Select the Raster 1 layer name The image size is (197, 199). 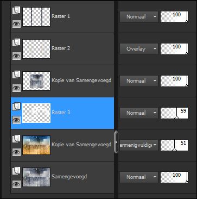pyautogui.click(x=61, y=16)
